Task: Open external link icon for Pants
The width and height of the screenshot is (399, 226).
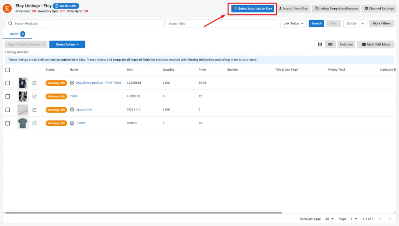Action: [x=34, y=96]
